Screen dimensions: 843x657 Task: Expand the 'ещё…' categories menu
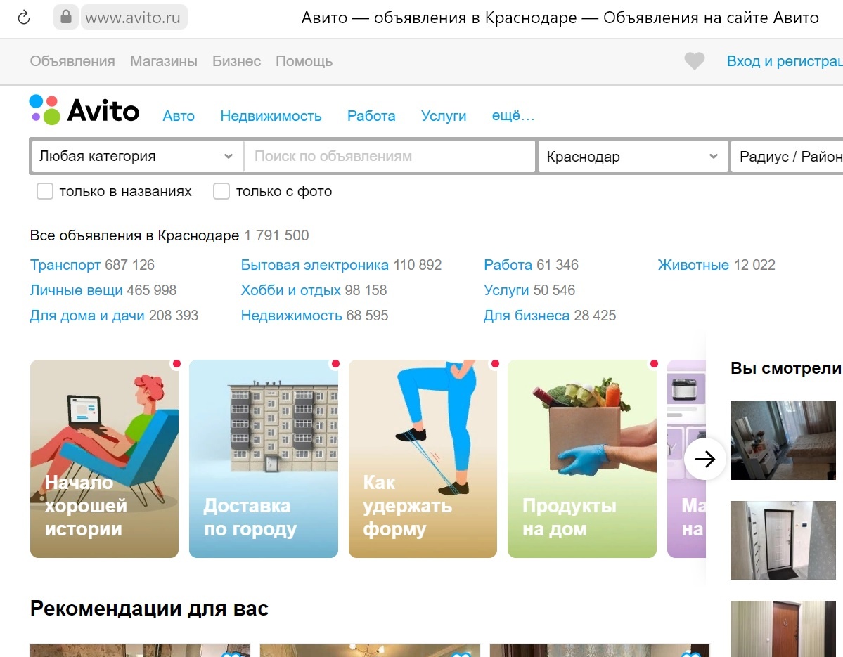(x=513, y=116)
